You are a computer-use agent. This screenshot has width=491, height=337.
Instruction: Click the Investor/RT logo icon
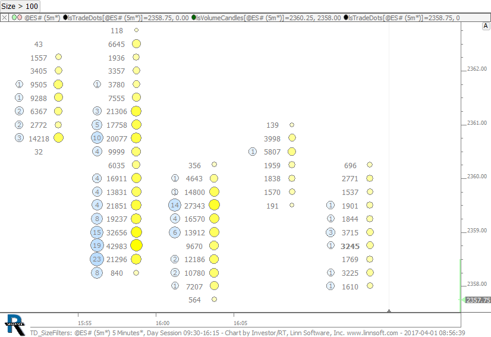point(15,325)
